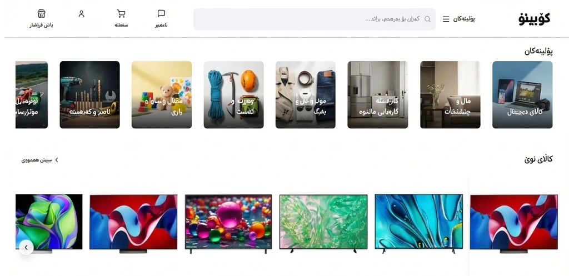
Task: Select the TV with colorful glass balls
Action: [228, 224]
